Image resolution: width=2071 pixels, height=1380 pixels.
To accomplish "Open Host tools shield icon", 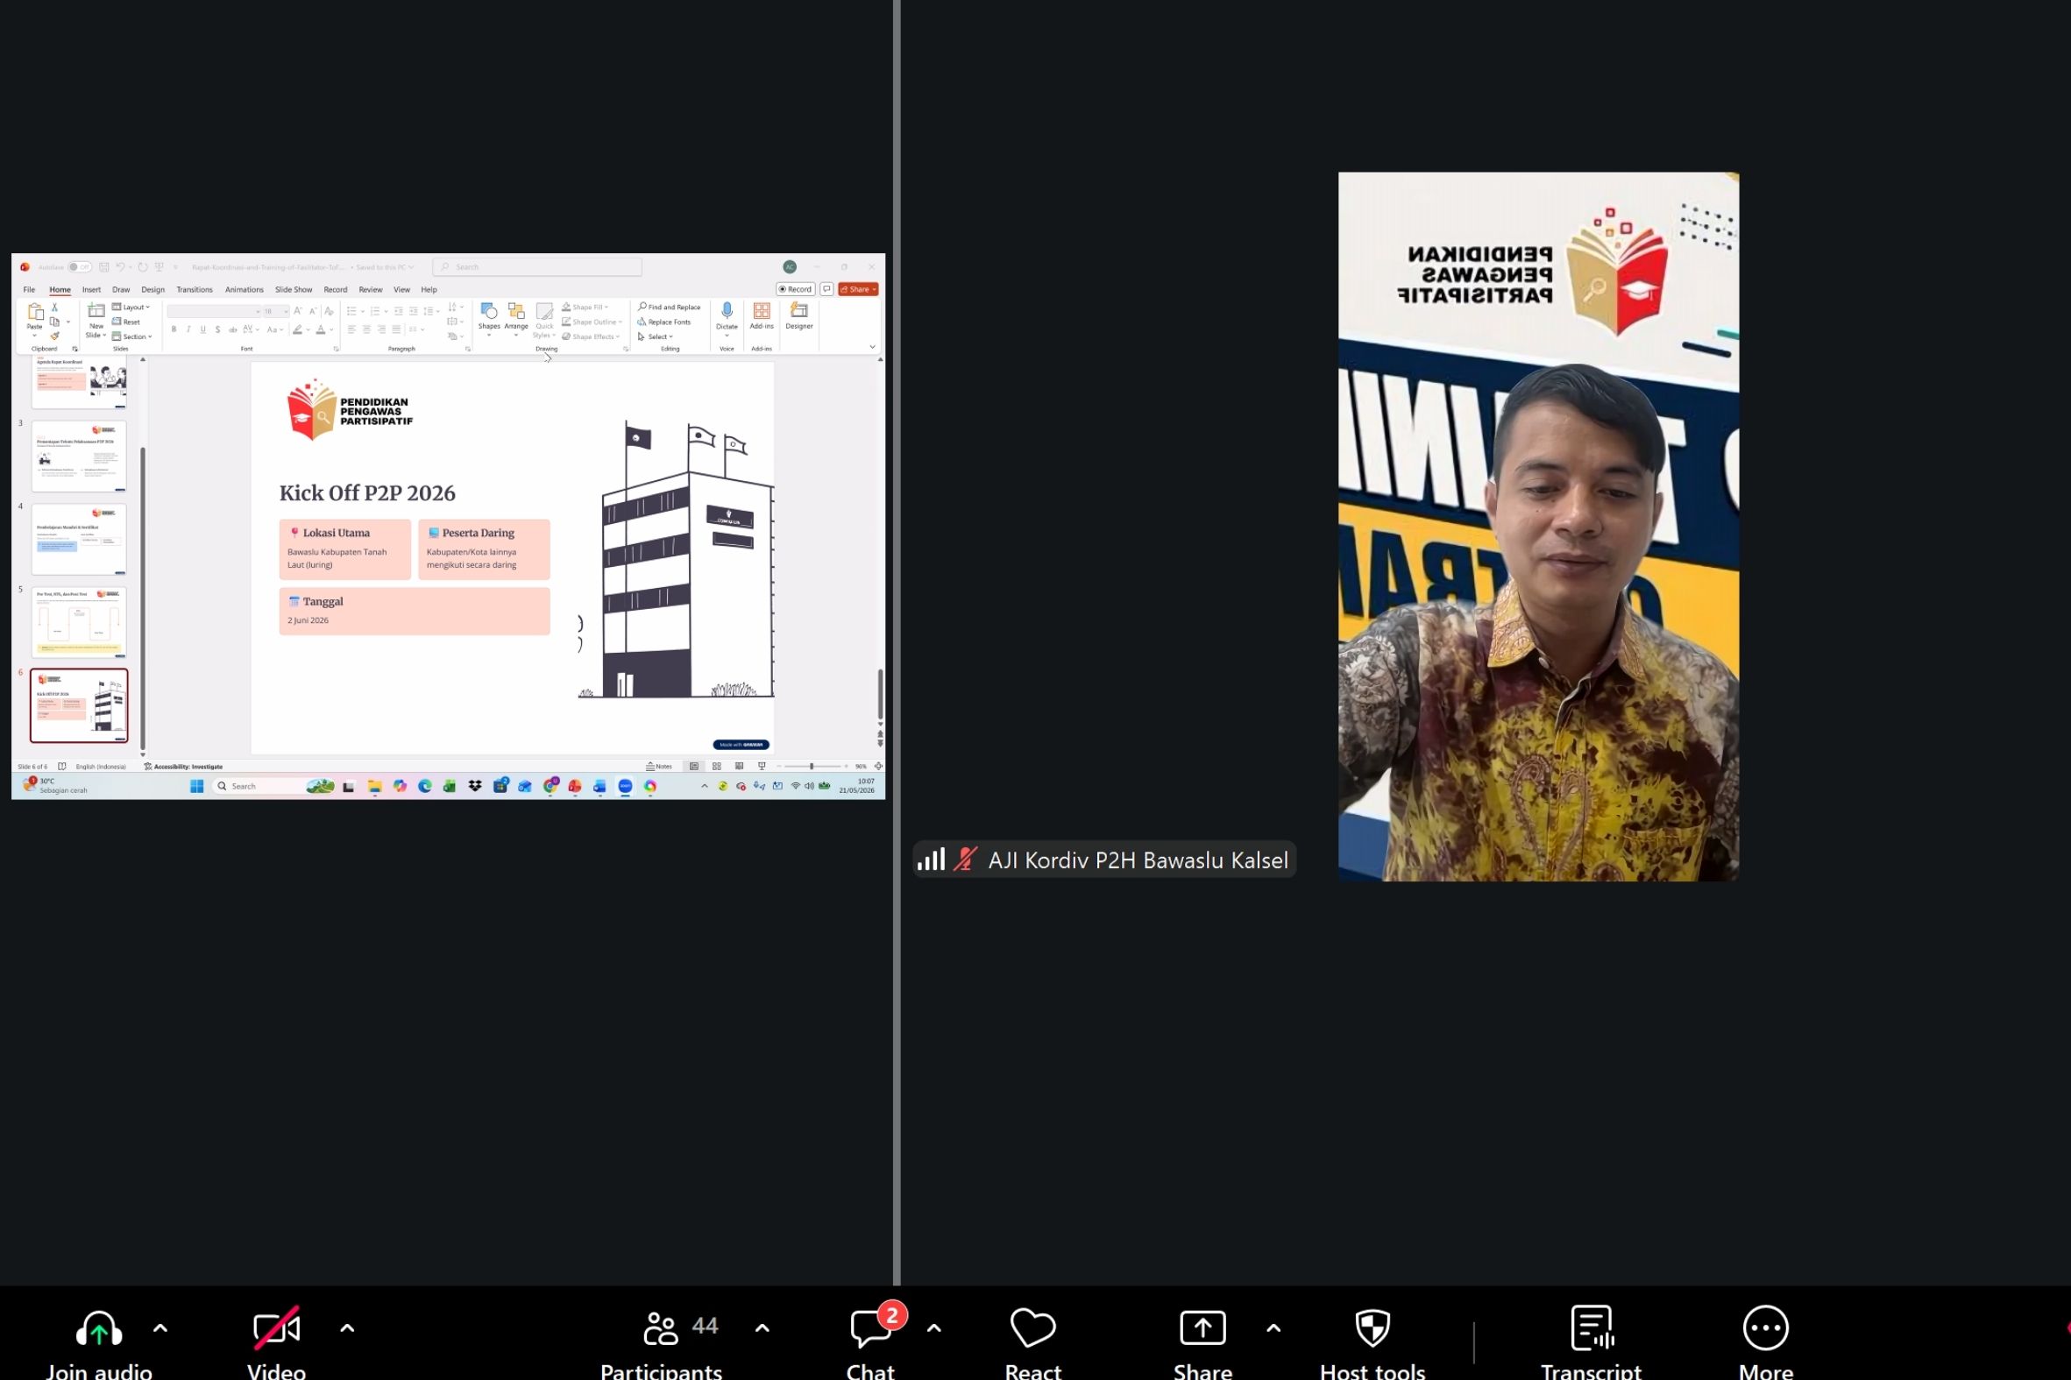I will click(x=1372, y=1328).
